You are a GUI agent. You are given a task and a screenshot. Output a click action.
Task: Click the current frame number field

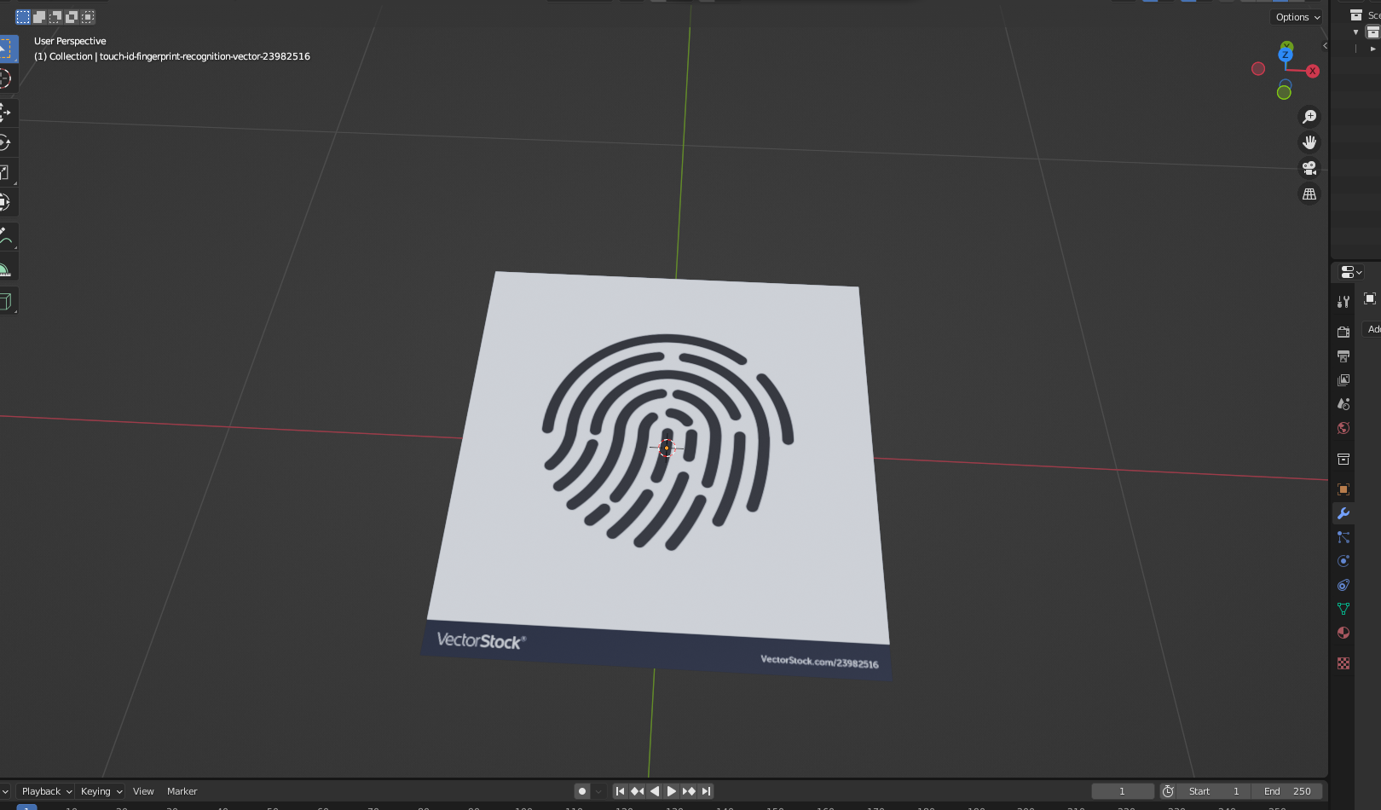[1123, 791]
